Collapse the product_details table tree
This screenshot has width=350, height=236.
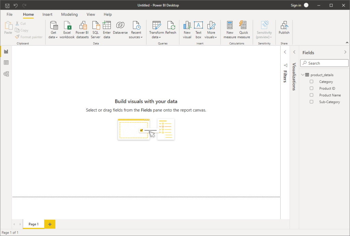[x=303, y=75]
